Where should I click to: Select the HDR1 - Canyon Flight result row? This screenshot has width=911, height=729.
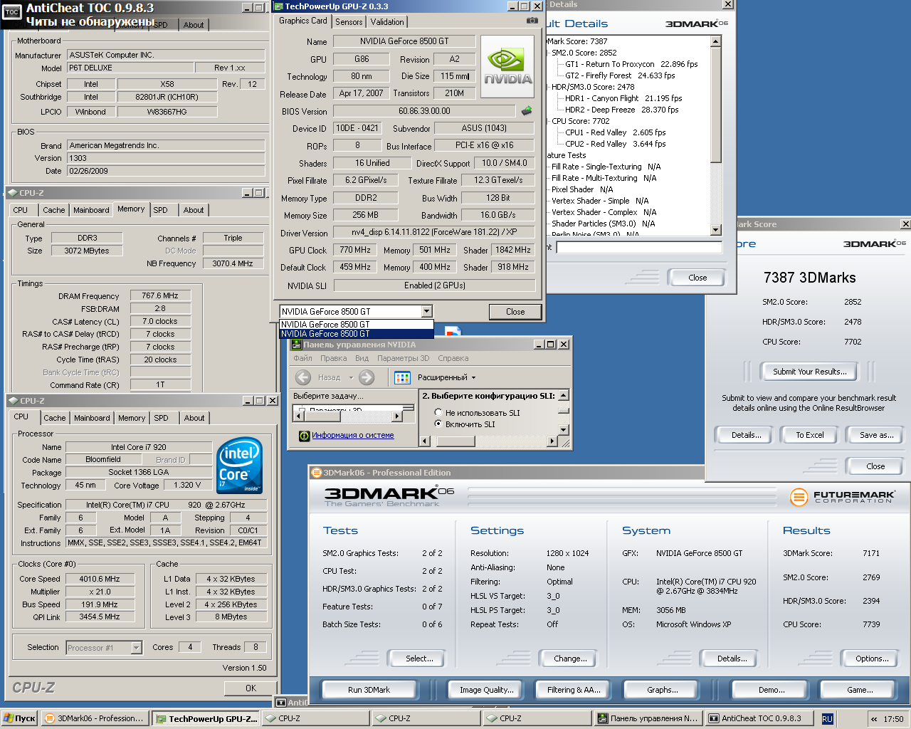pos(623,98)
